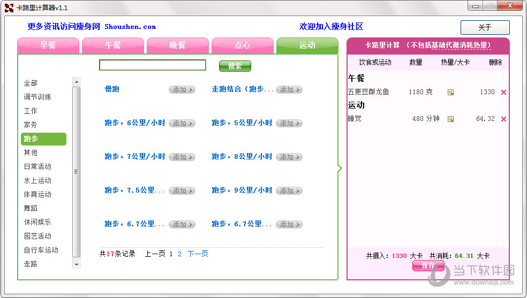This screenshot has width=527, height=298.
Task: Add 走跑结合 exercise
Action: point(289,89)
